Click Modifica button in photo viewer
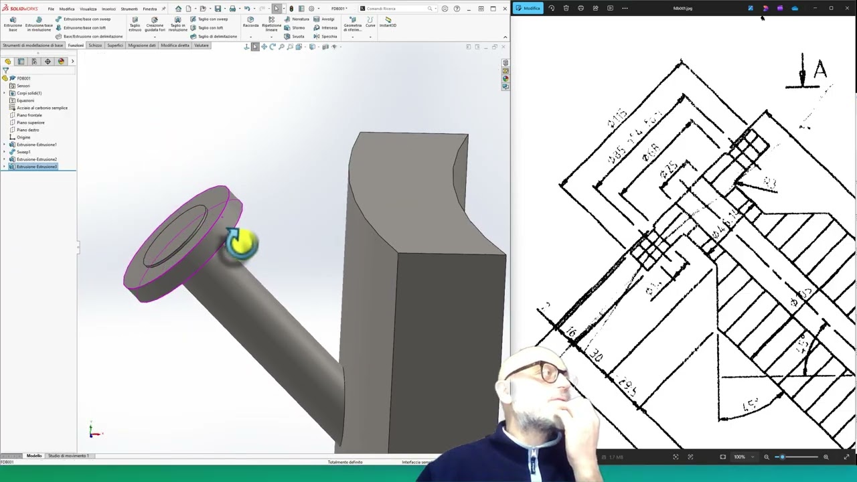The image size is (857, 482). 528,8
